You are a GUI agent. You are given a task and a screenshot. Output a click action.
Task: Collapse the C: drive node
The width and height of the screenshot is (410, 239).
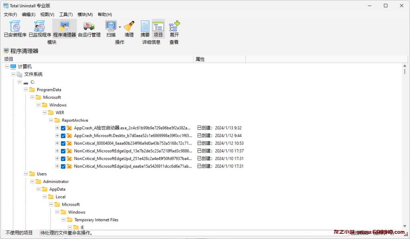click(20, 82)
